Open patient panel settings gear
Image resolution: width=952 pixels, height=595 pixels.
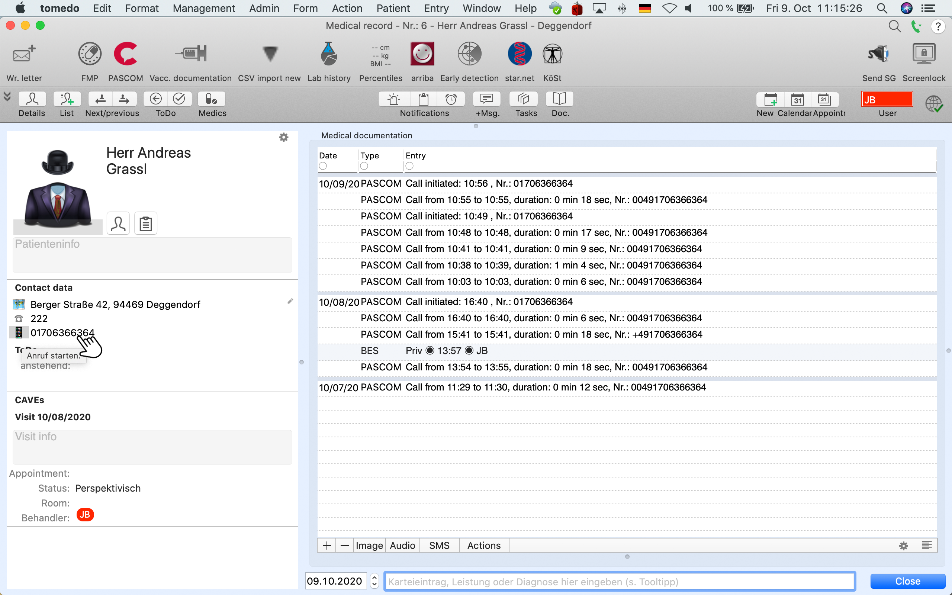[x=284, y=137]
